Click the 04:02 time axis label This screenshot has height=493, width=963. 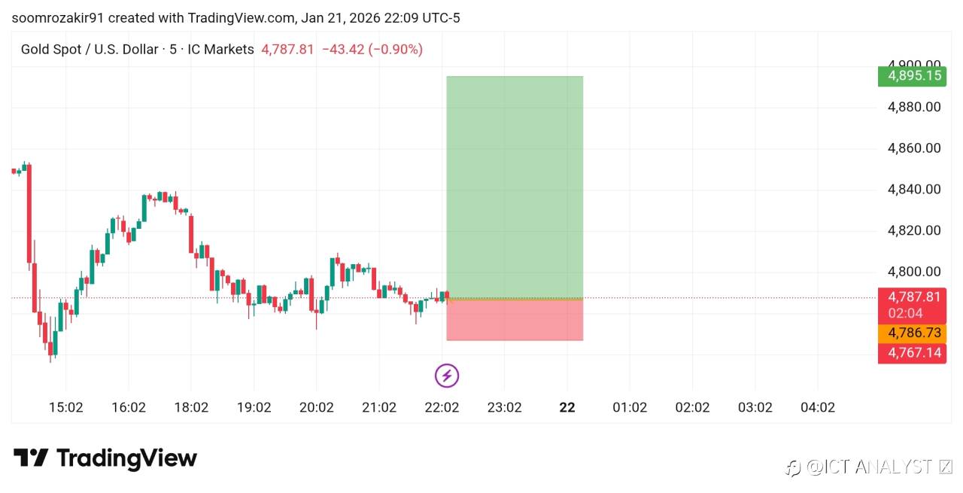pyautogui.click(x=817, y=407)
